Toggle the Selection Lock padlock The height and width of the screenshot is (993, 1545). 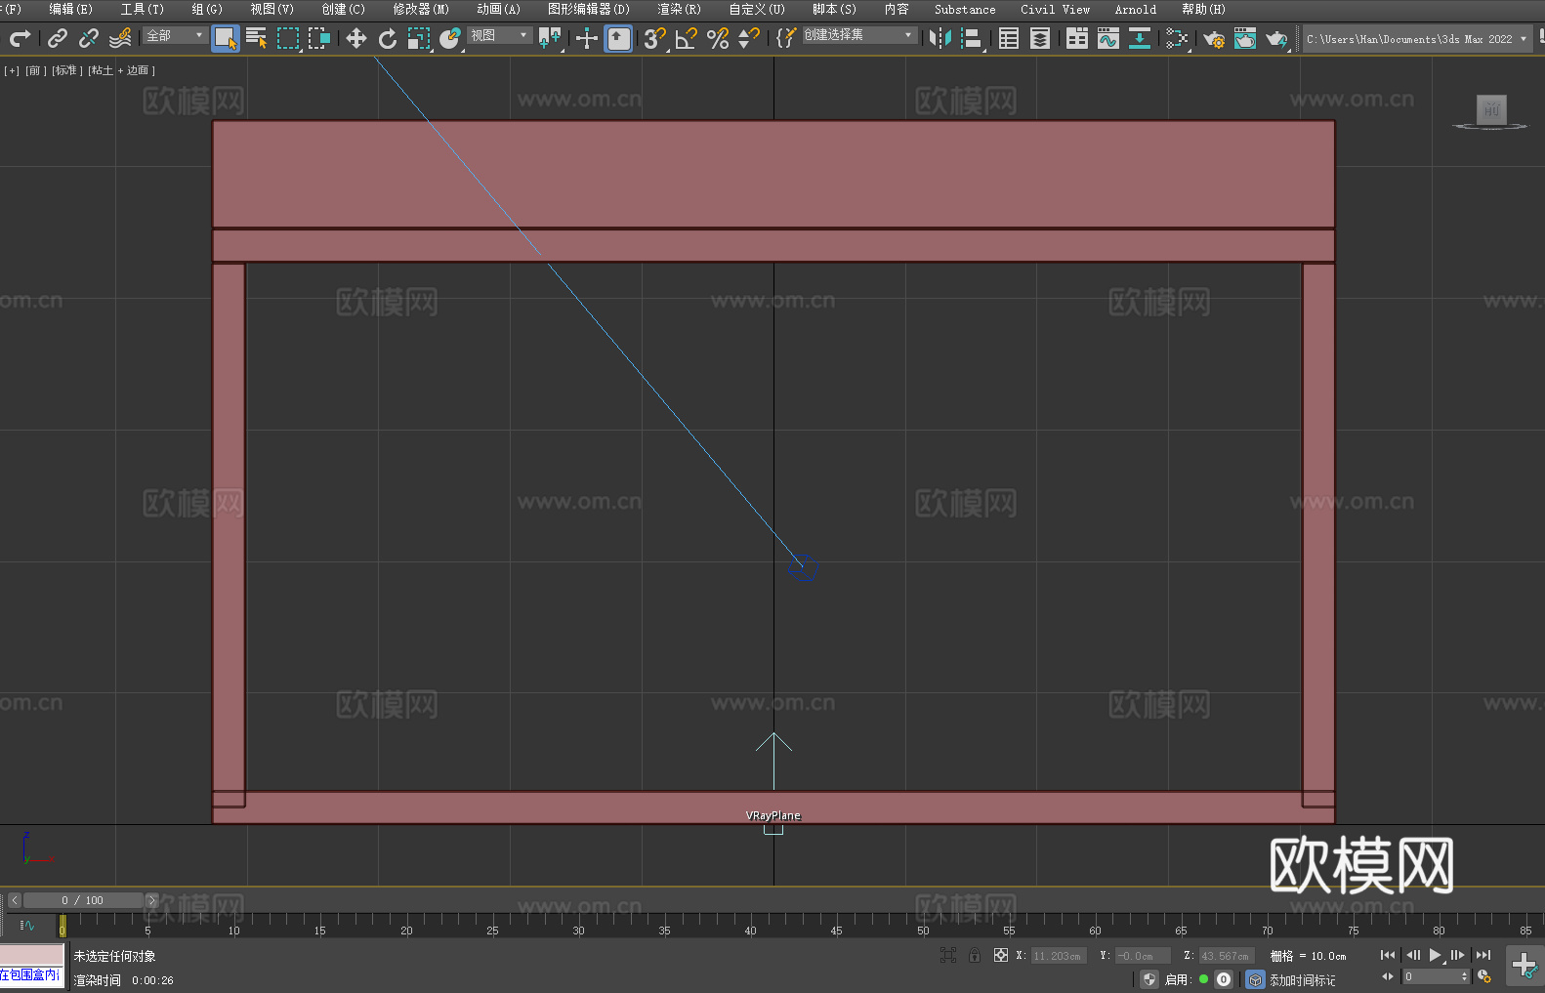click(x=975, y=955)
